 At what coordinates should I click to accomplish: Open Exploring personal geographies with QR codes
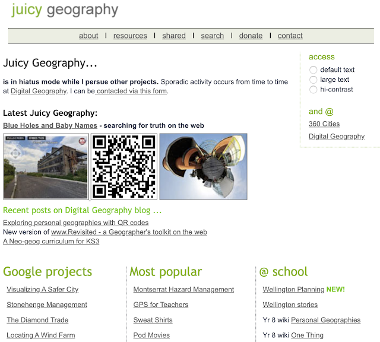point(76,223)
